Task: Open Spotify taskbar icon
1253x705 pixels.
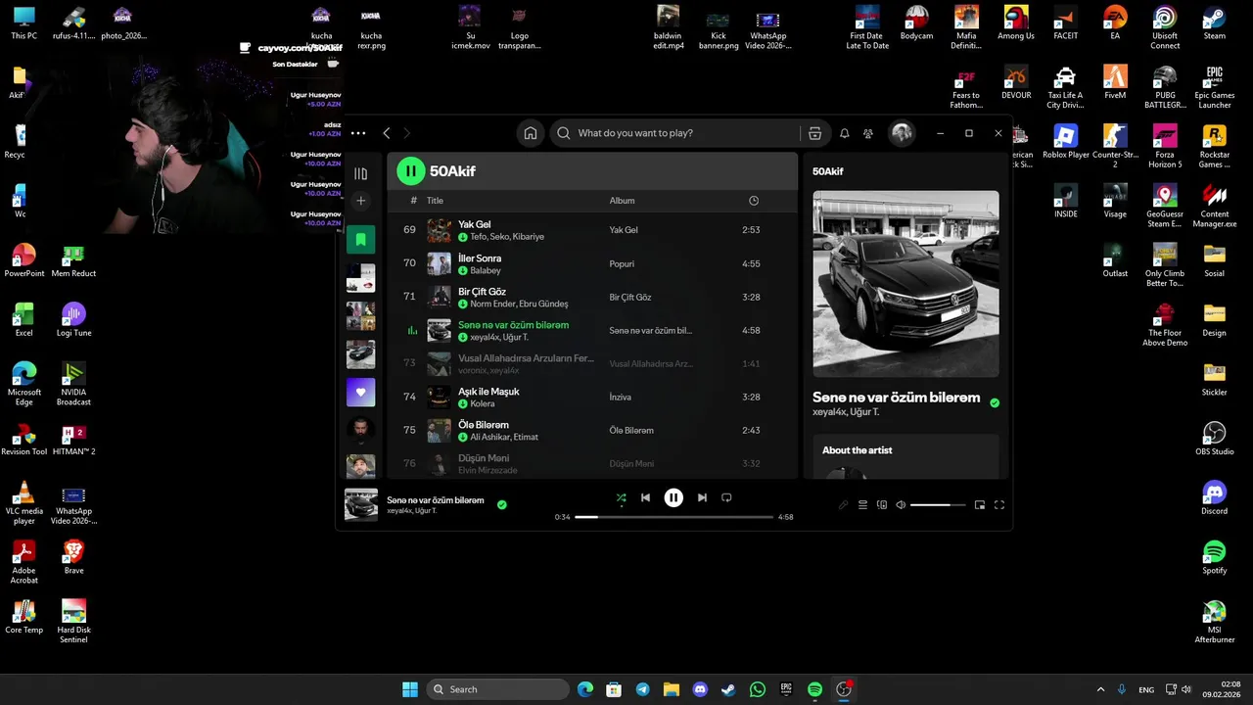Action: click(x=814, y=689)
